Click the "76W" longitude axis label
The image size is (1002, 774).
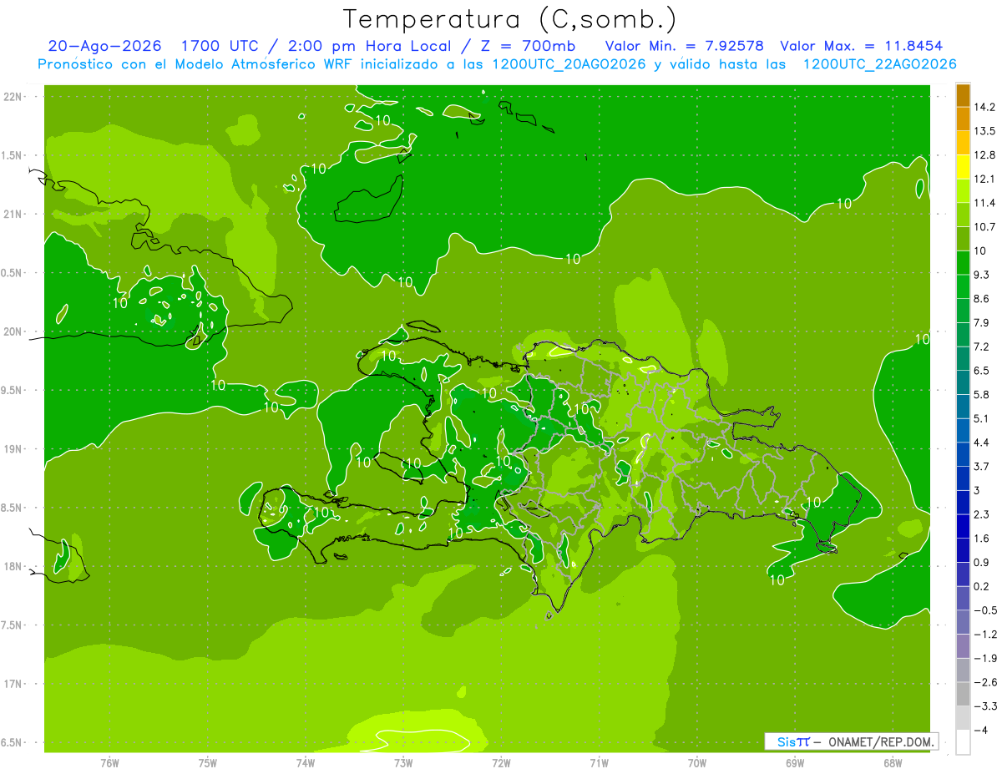(x=109, y=763)
